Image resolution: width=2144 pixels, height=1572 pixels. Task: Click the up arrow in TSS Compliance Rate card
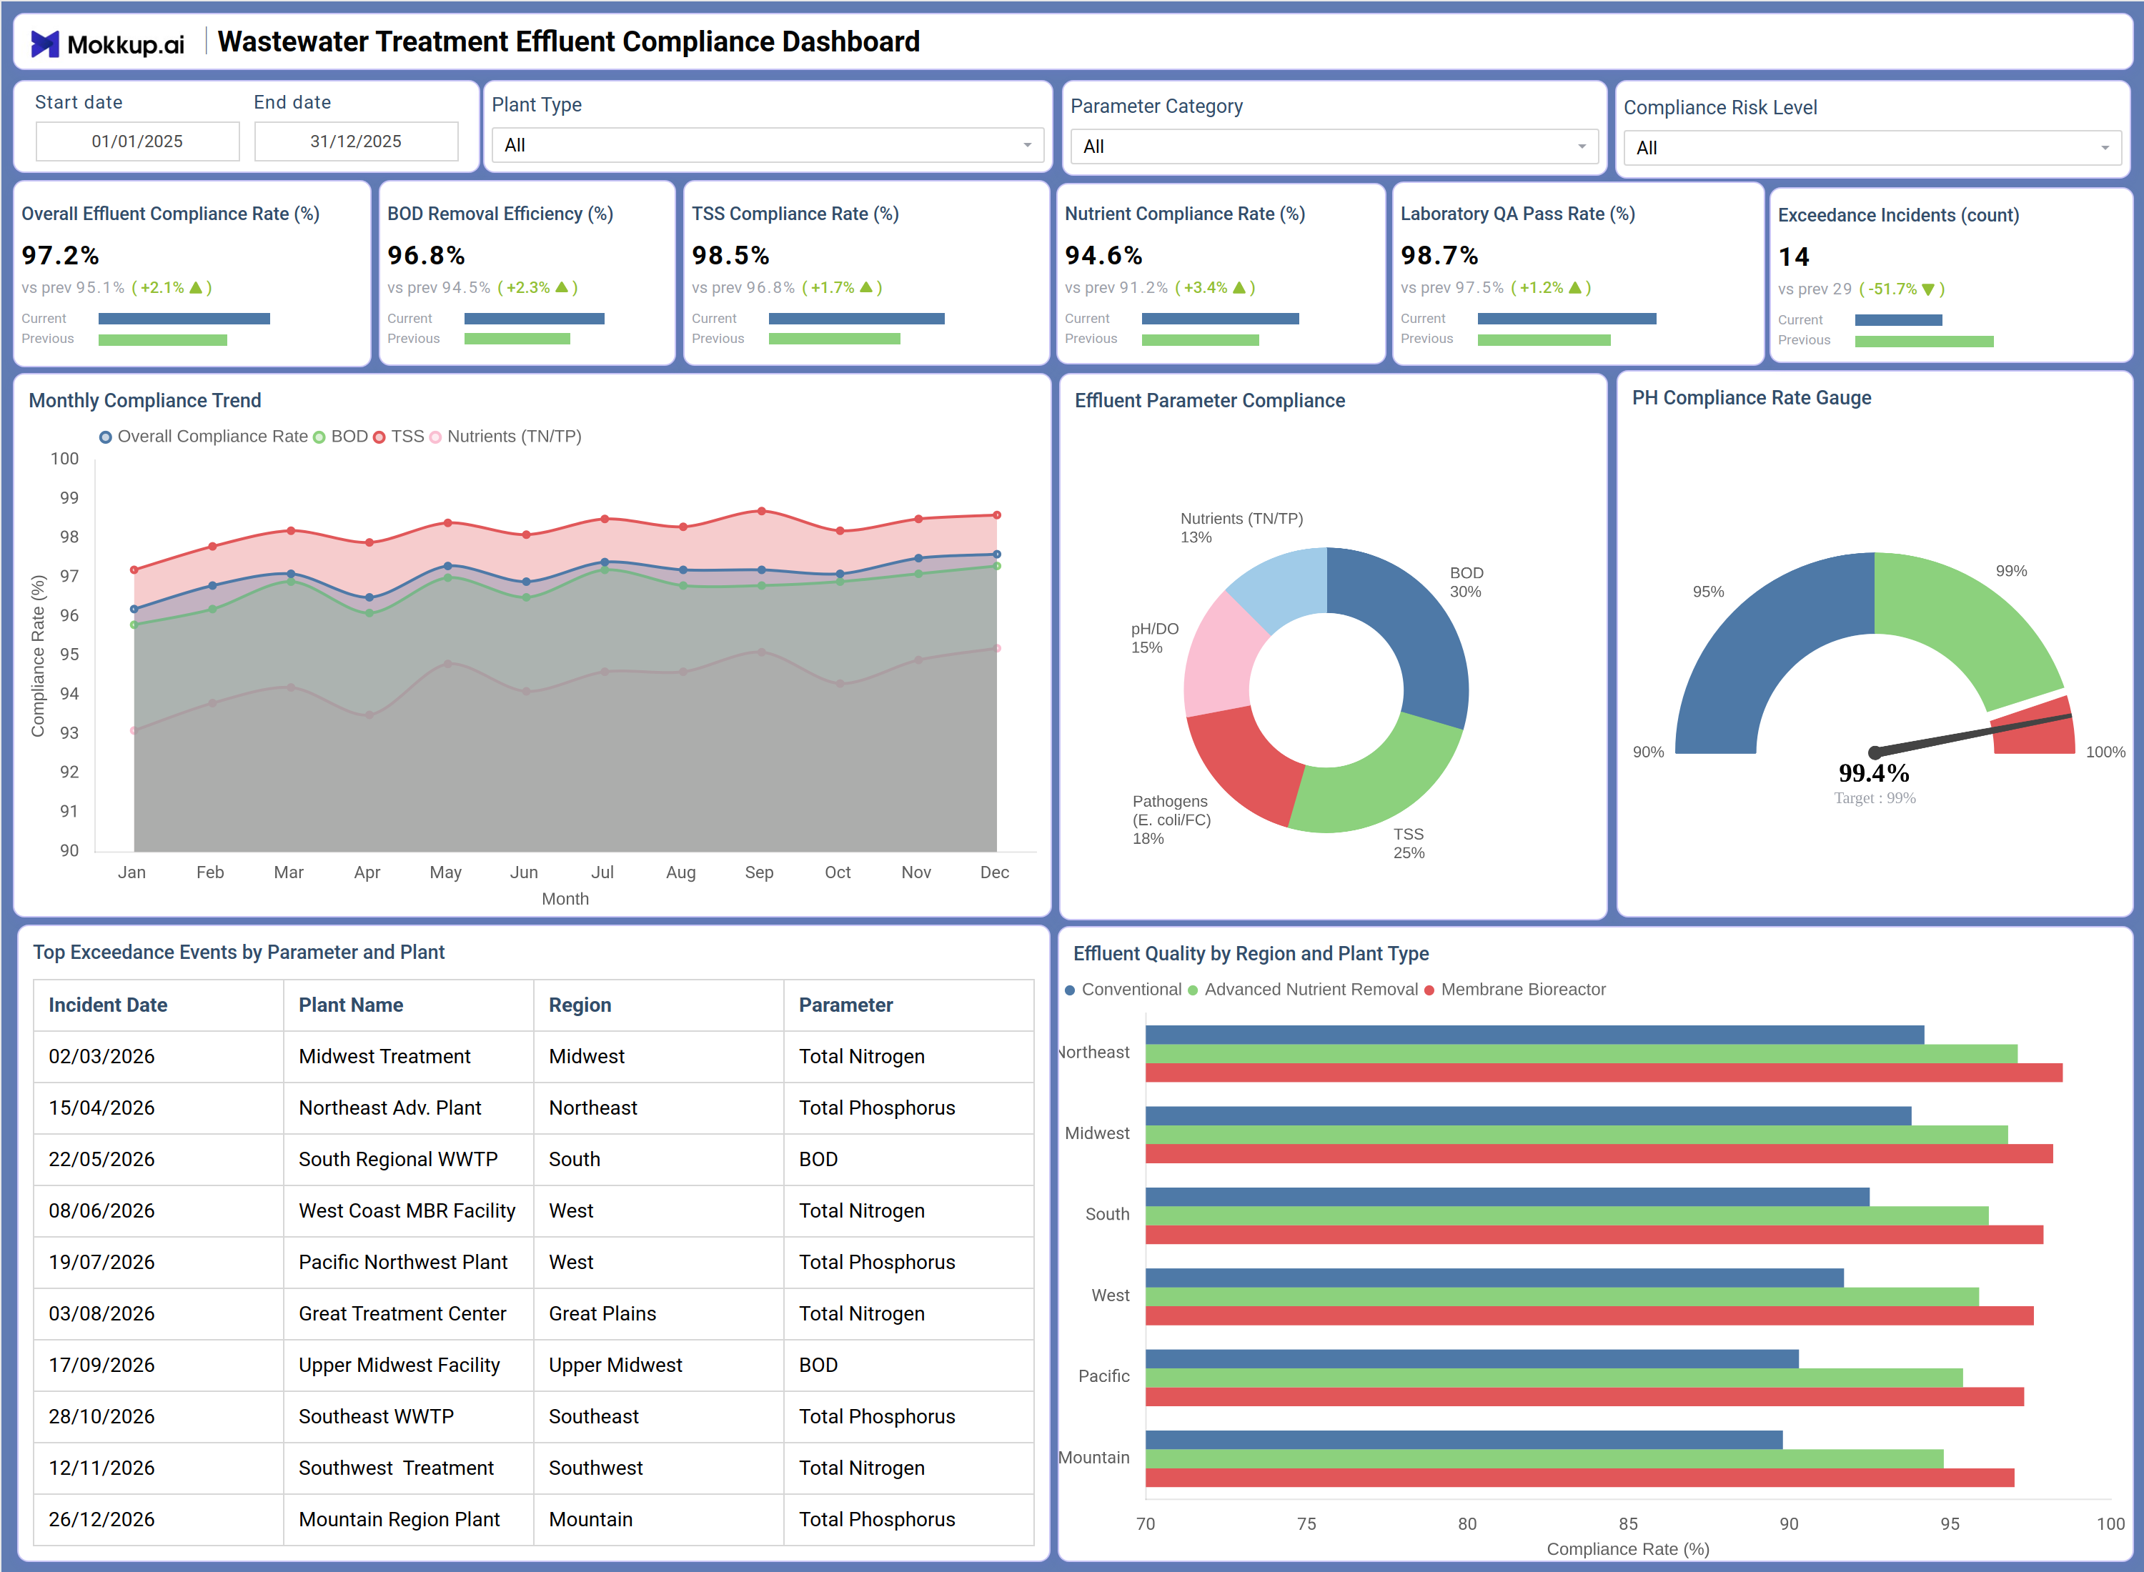pos(866,287)
